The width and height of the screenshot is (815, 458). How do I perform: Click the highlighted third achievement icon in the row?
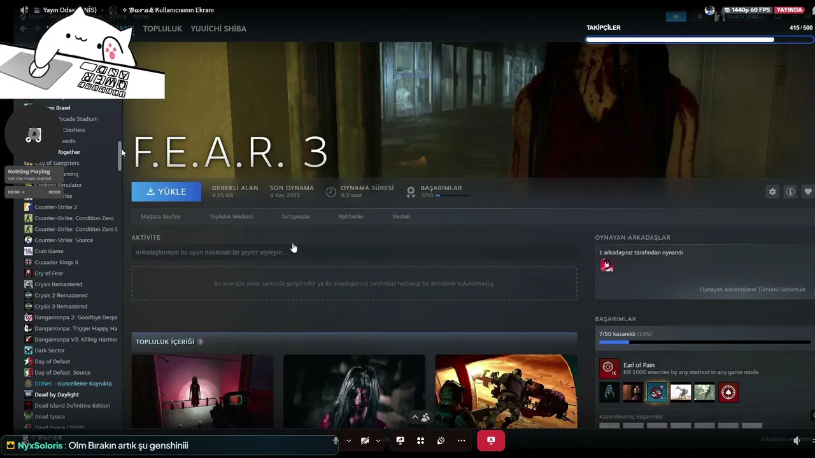pyautogui.click(x=657, y=392)
